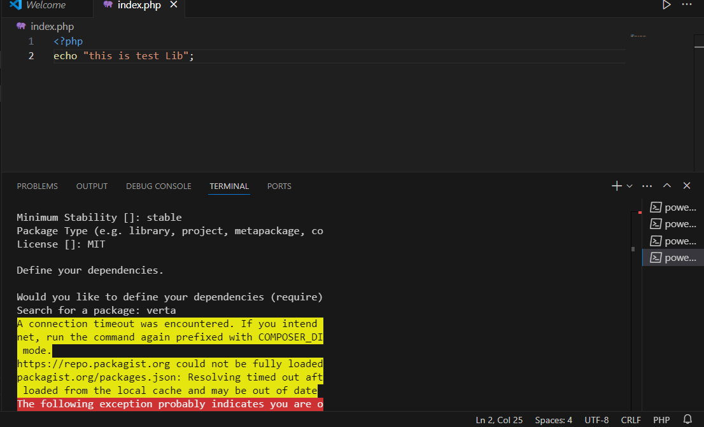Image resolution: width=704 pixels, height=427 pixels.
Task: Open the PORTS panel tab
Action: (279, 186)
